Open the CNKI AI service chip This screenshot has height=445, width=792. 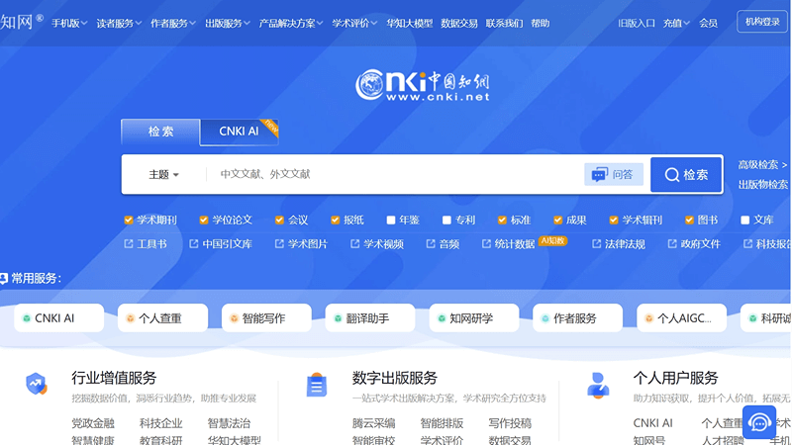59,317
